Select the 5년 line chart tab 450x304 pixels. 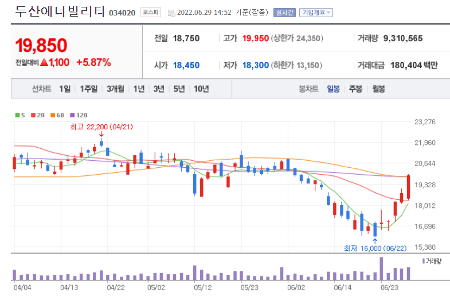tap(179, 89)
